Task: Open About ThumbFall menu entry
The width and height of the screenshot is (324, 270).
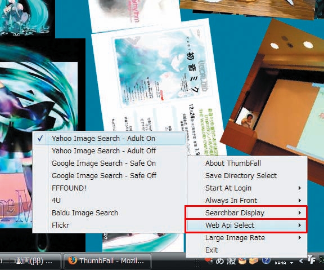Action: tap(246, 163)
